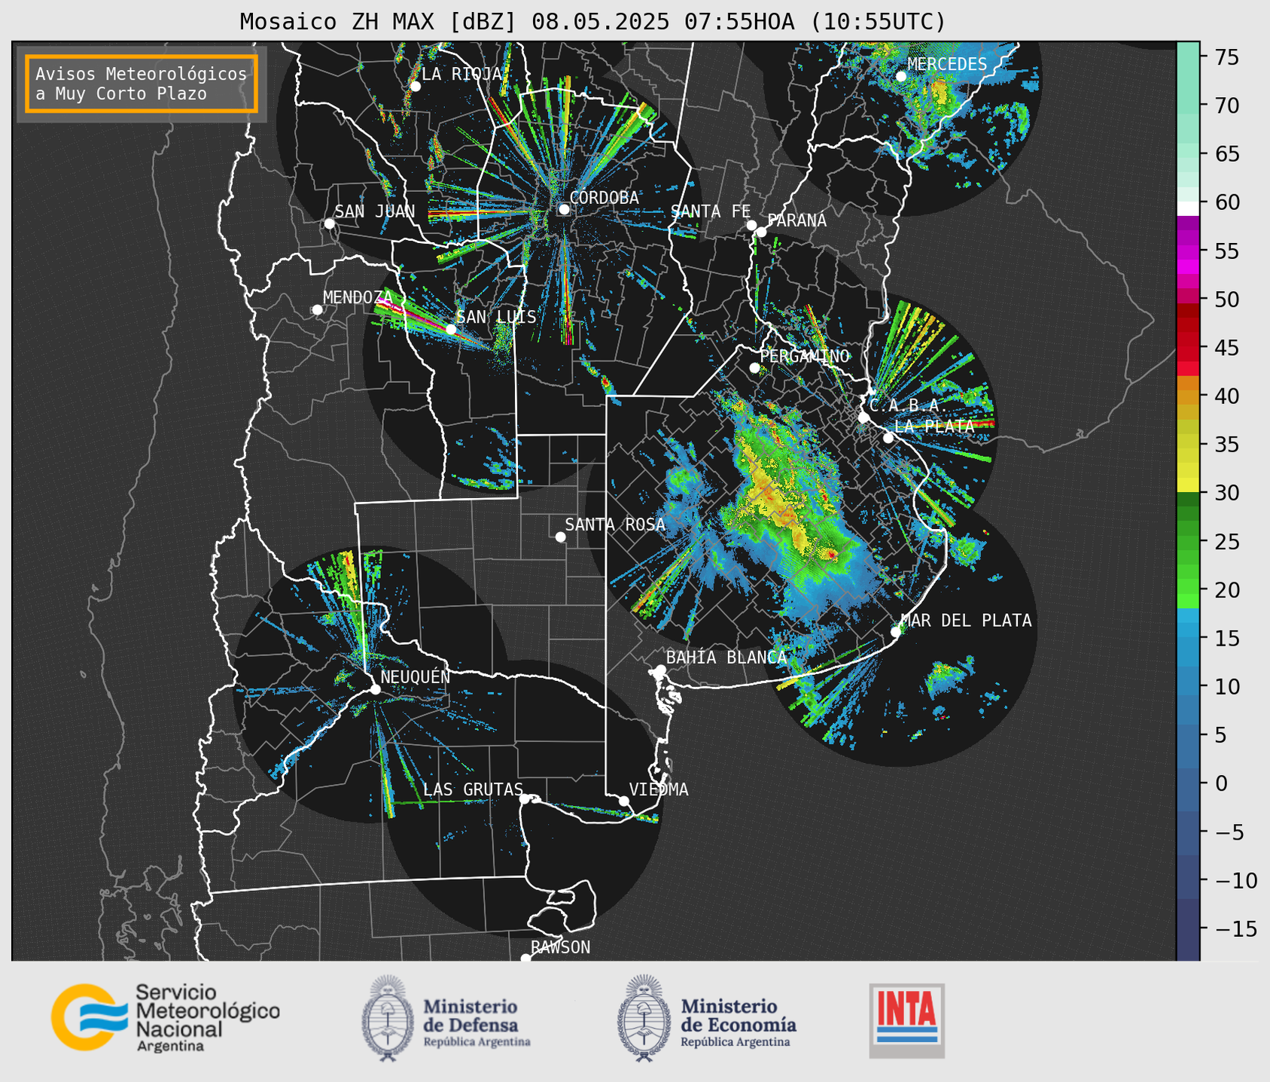Image resolution: width=1270 pixels, height=1082 pixels.
Task: Select the NEUQUÉN city dot
Action: (375, 689)
